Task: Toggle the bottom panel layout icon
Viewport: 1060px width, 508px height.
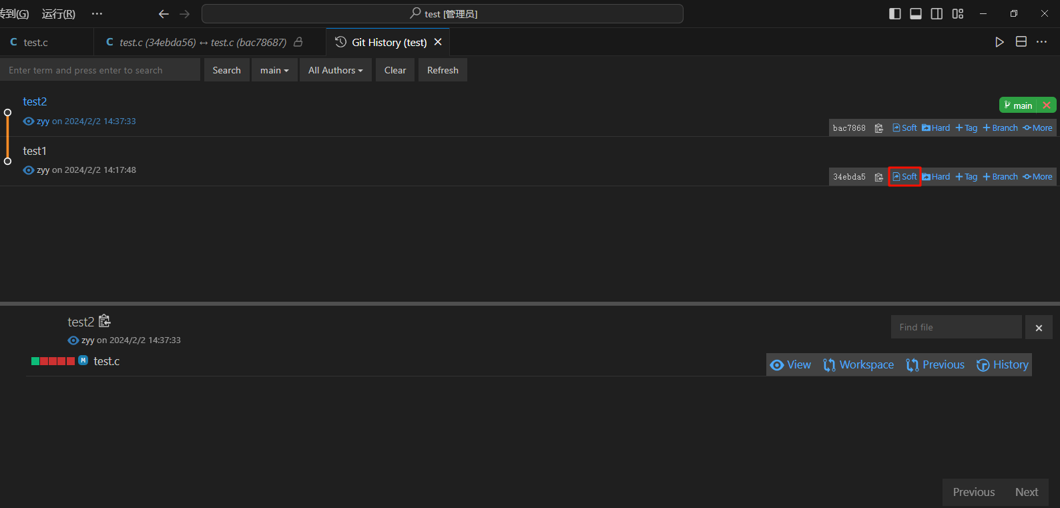Action: tap(916, 14)
